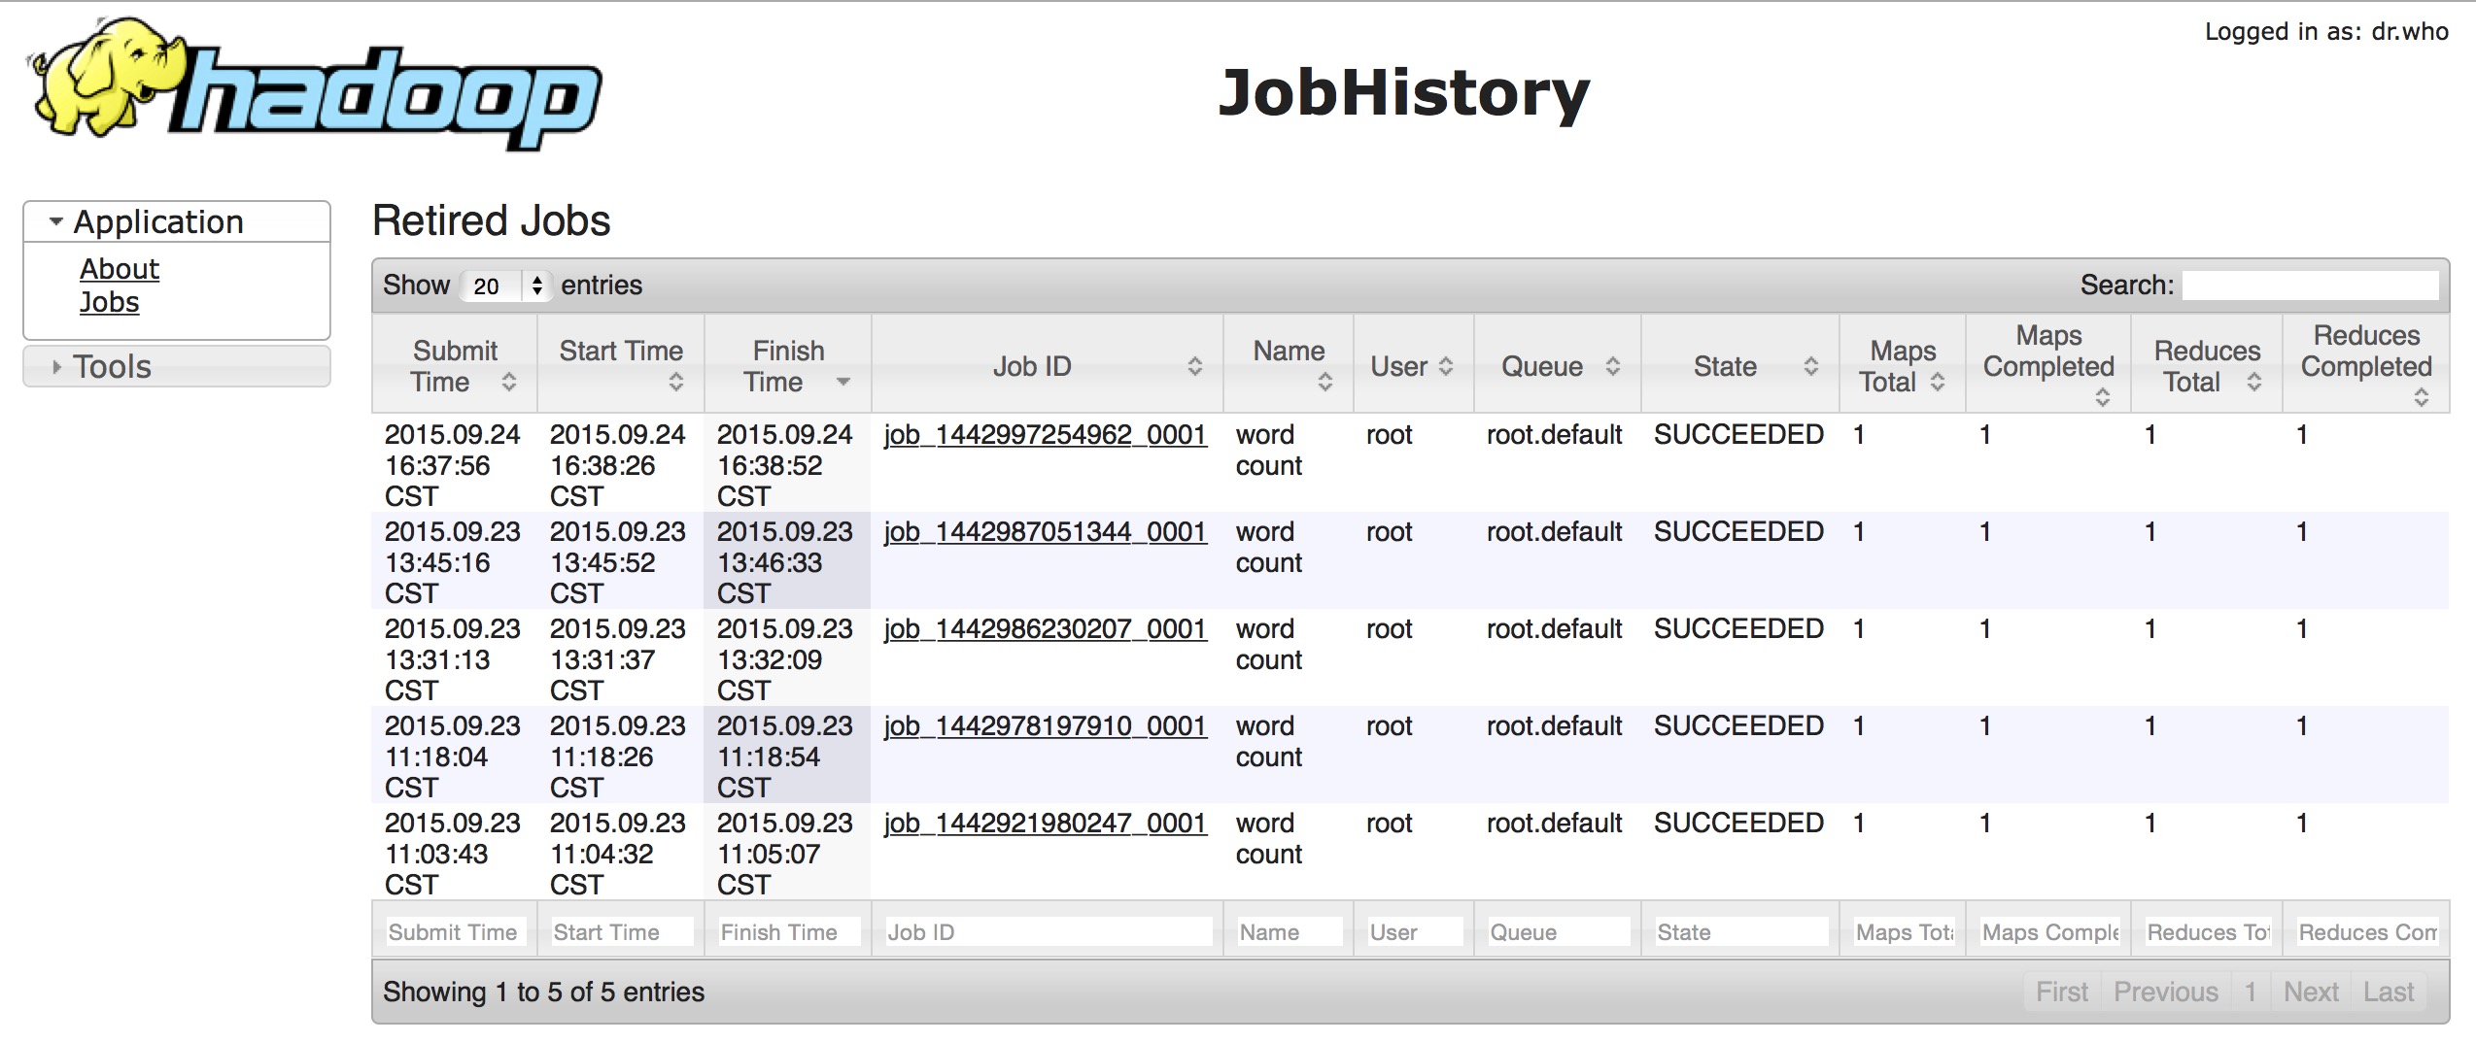2476x1043 pixels.
Task: Sort by Maps Total column arrows
Action: 1938,382
